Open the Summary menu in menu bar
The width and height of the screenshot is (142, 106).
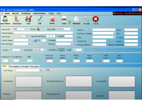(x=26, y=13)
